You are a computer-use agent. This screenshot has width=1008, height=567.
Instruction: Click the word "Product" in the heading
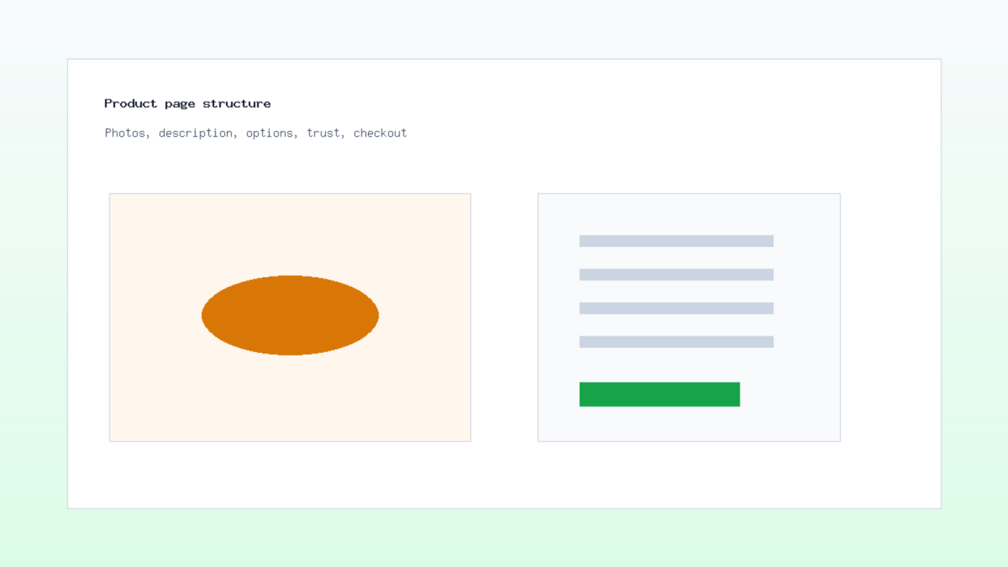pyautogui.click(x=130, y=103)
